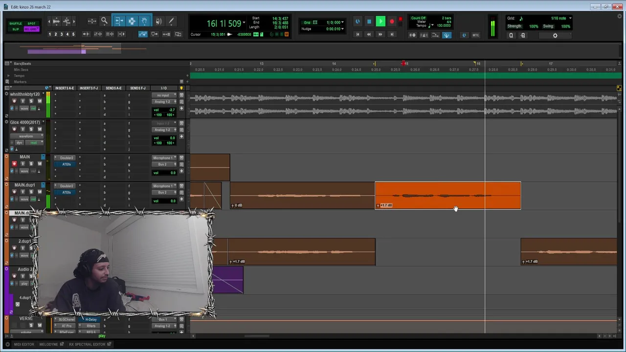This screenshot has height=352, width=626.
Task: Mute the Glox 4000(2017) track
Action: (x=39, y=129)
